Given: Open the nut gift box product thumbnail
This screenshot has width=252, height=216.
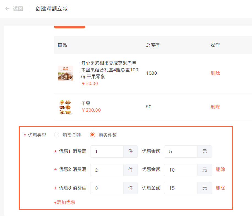Looking at the screenshot, I should (x=66, y=73).
